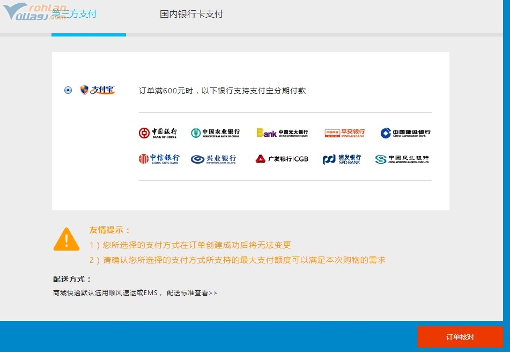Select the Guangfa 广发银行 CGB logo

pyautogui.click(x=282, y=159)
